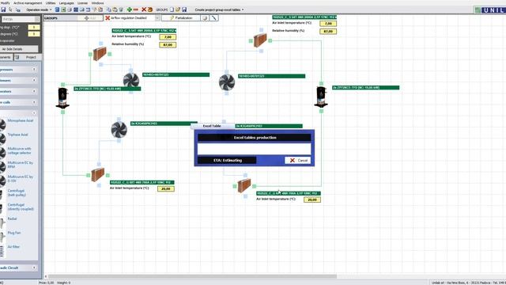This screenshot has height=285, width=506.
Task: Select the Radial fan component
Action: [x=12, y=218]
